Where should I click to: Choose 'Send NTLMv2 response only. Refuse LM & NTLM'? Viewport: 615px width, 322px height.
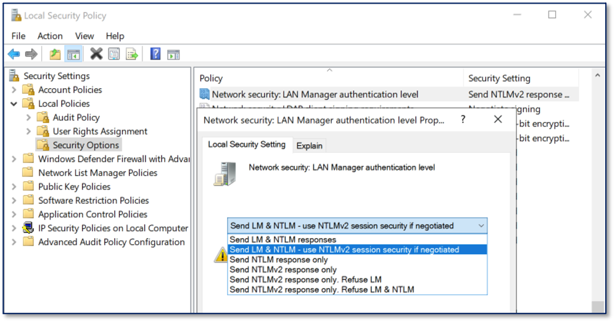point(357,289)
